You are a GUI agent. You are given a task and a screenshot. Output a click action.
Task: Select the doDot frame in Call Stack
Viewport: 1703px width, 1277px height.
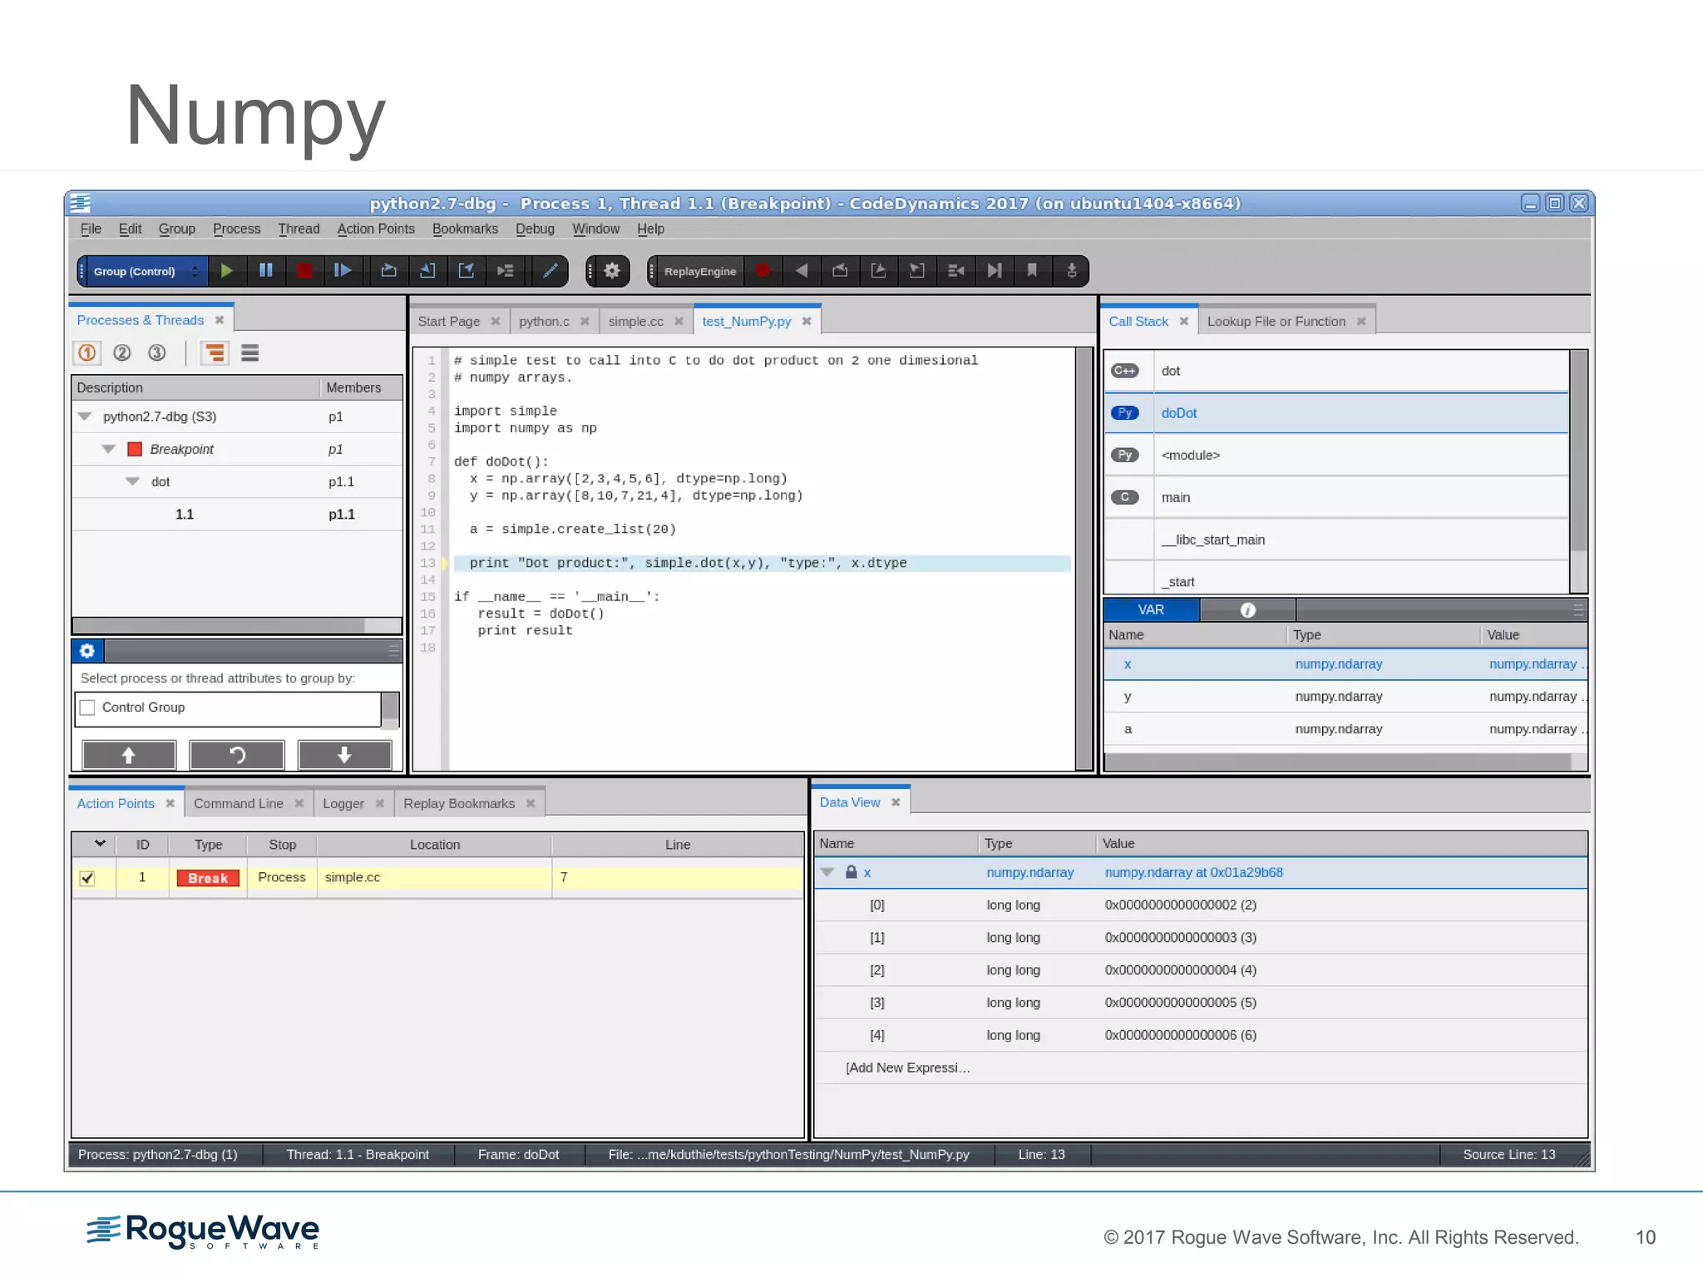1179,413
